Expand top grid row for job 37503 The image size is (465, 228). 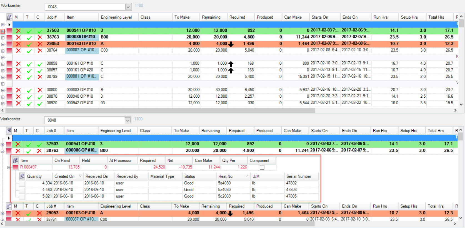3,31
